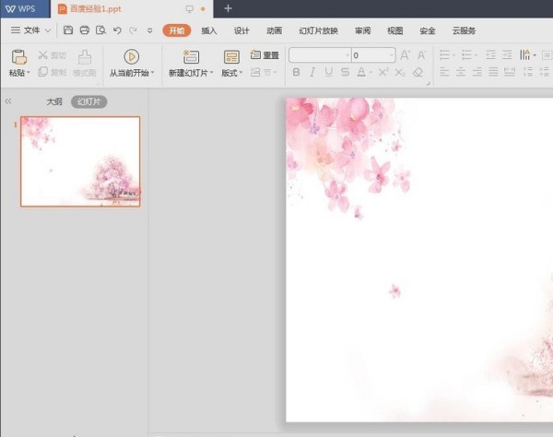
Task: Click the Save icon in quick access toolbar
Action: (68, 30)
